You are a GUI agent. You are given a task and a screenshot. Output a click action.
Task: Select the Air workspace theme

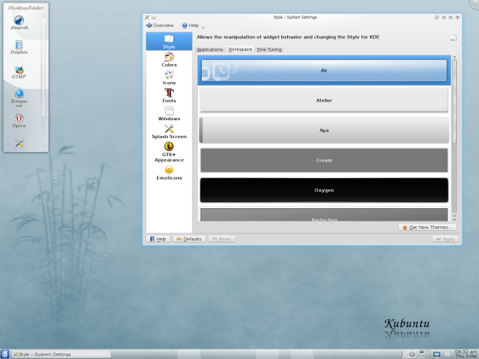coord(324,71)
